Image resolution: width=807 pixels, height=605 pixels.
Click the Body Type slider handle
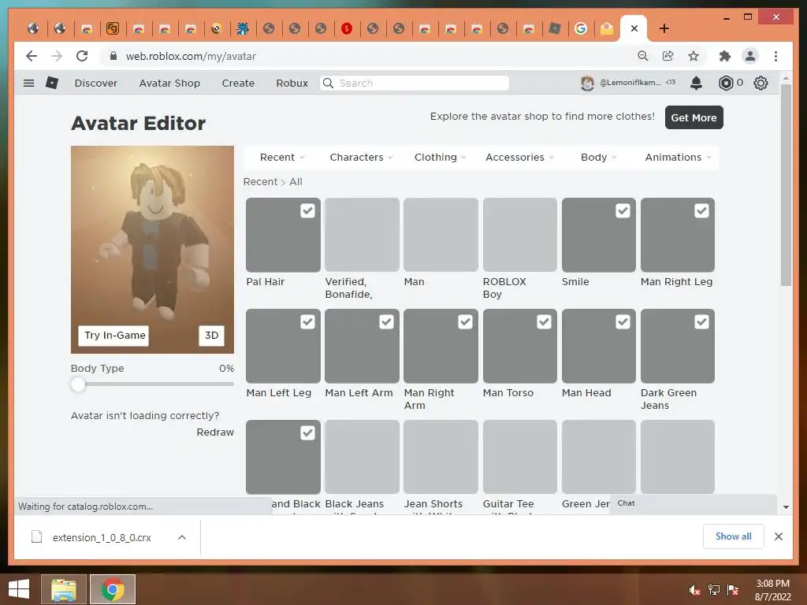pyautogui.click(x=78, y=384)
